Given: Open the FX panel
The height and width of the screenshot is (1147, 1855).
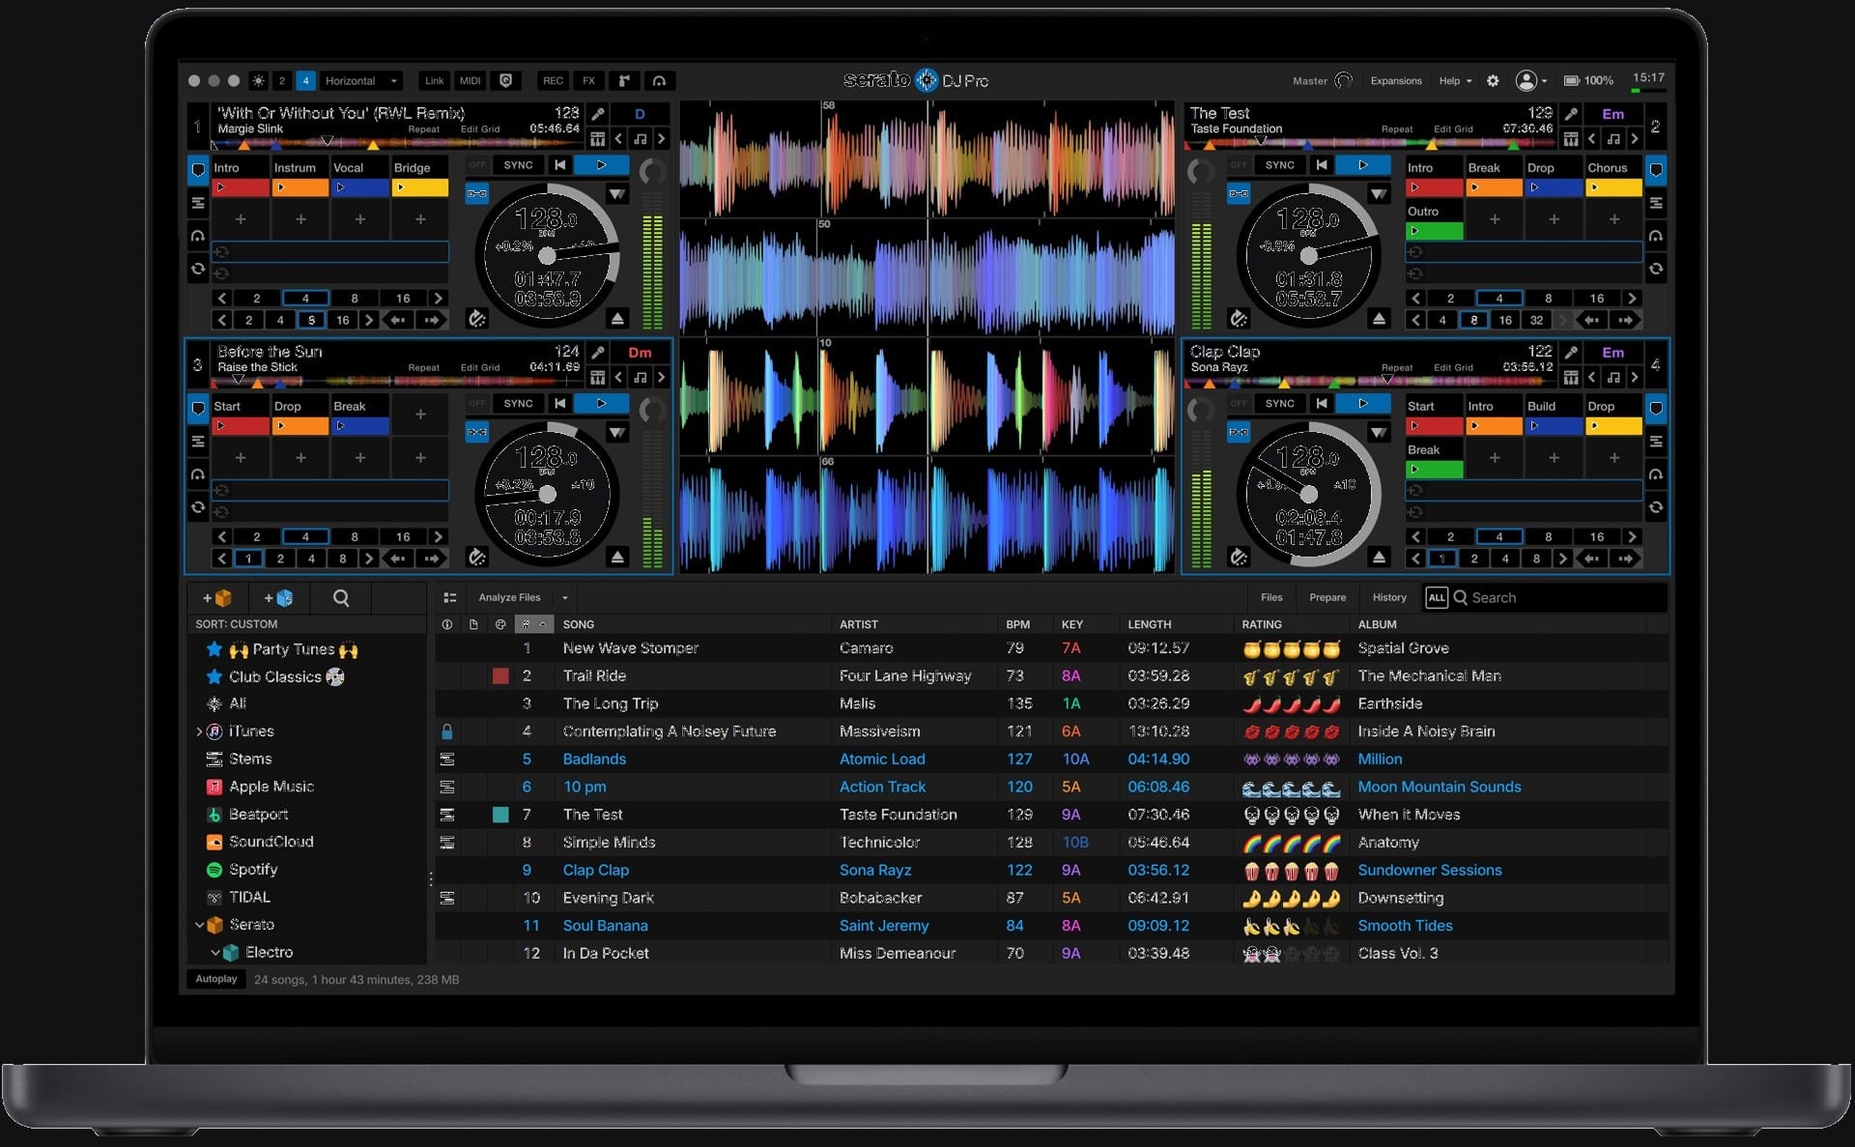Looking at the screenshot, I should coord(588,81).
